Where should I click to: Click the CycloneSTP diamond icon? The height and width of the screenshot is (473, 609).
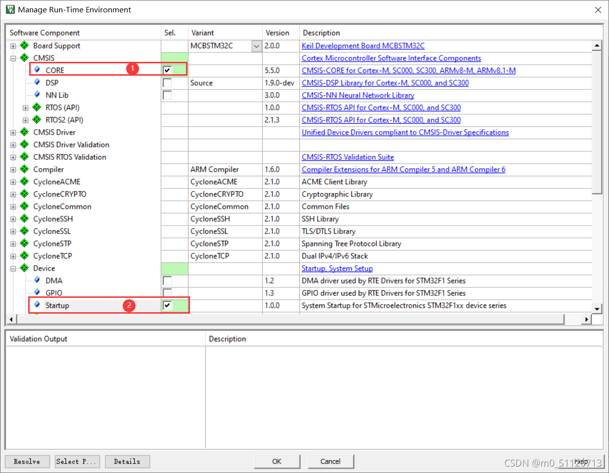[x=24, y=243]
